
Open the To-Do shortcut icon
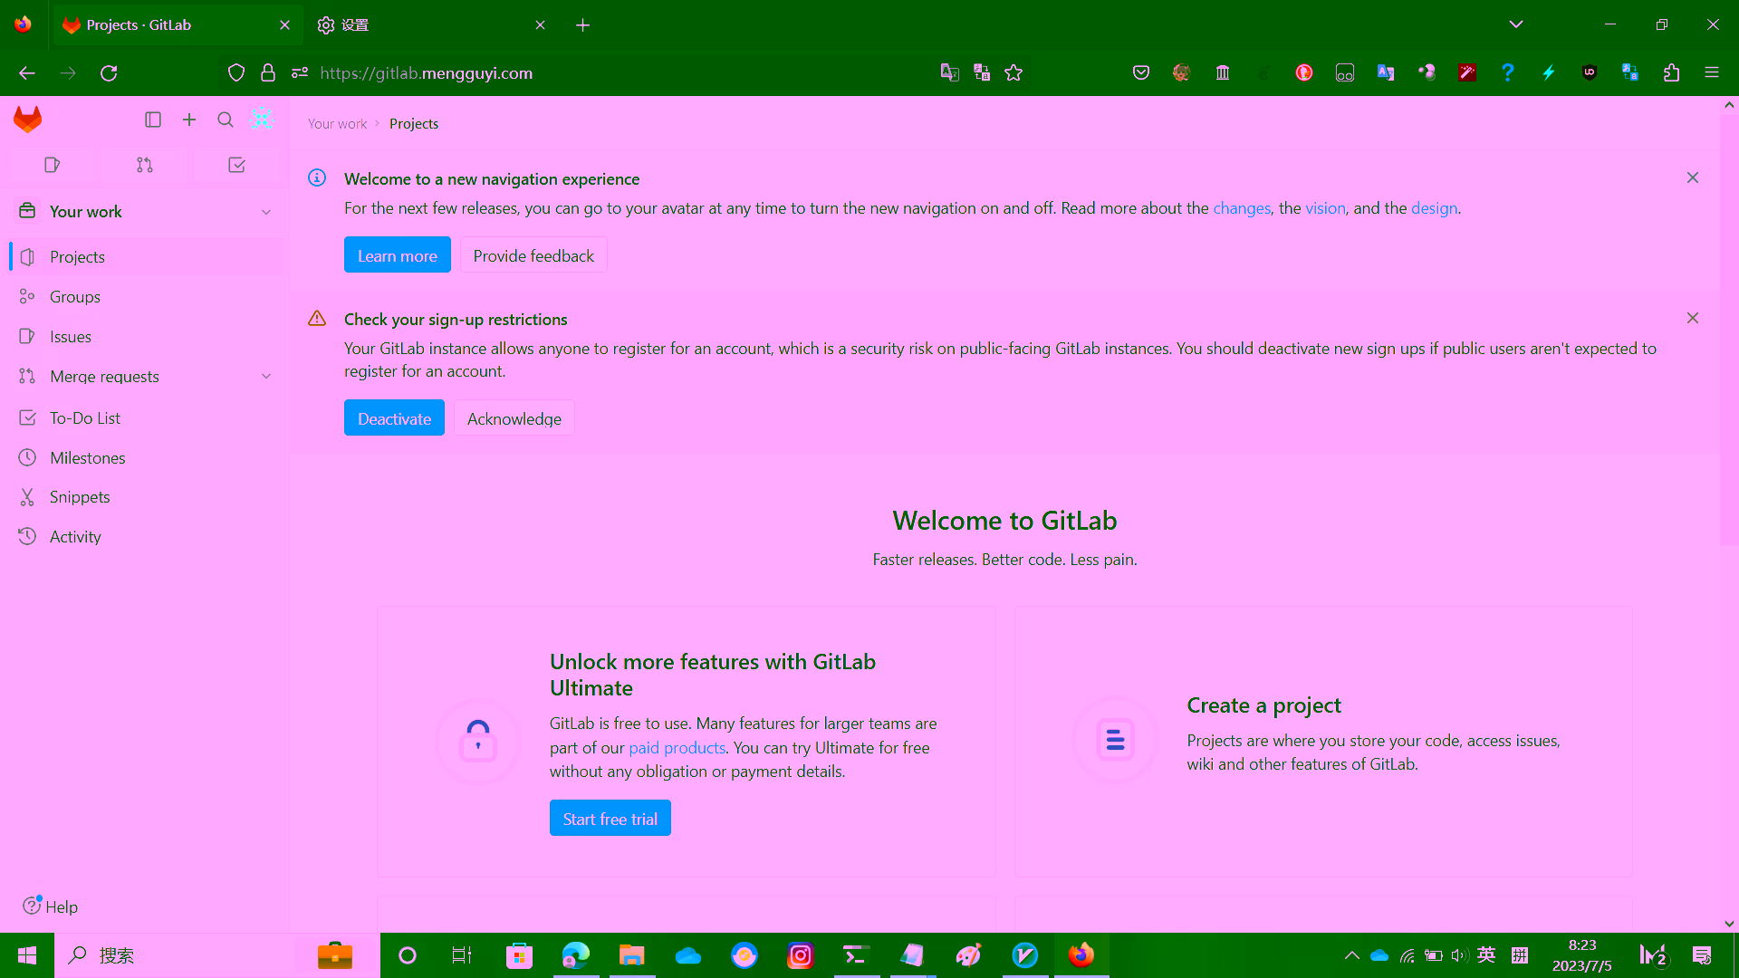coord(236,165)
